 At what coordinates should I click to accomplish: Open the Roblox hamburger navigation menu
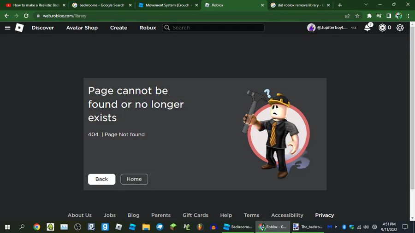click(7, 28)
